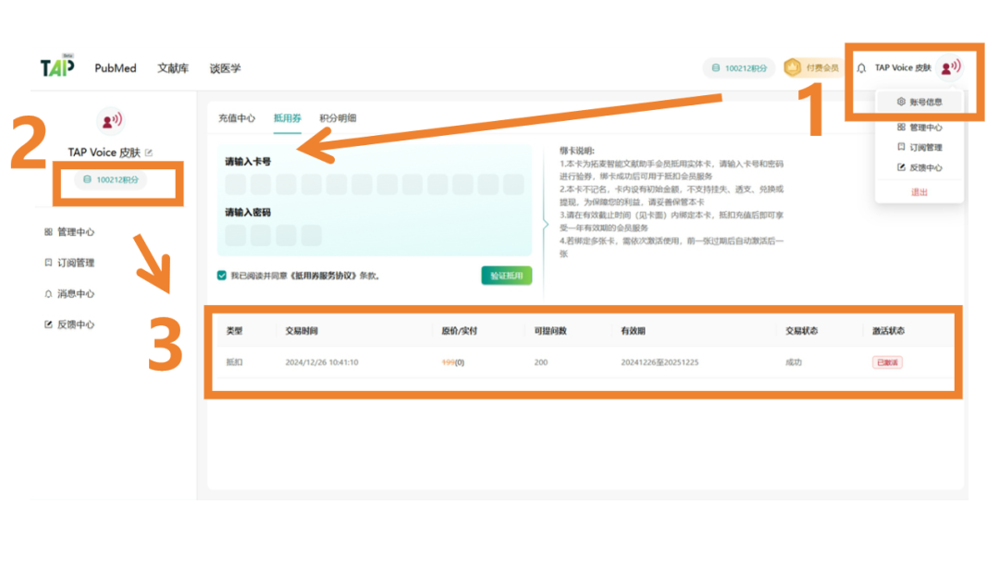Switch to the 充值中心 tab
The width and height of the screenshot is (999, 562).
tap(237, 118)
